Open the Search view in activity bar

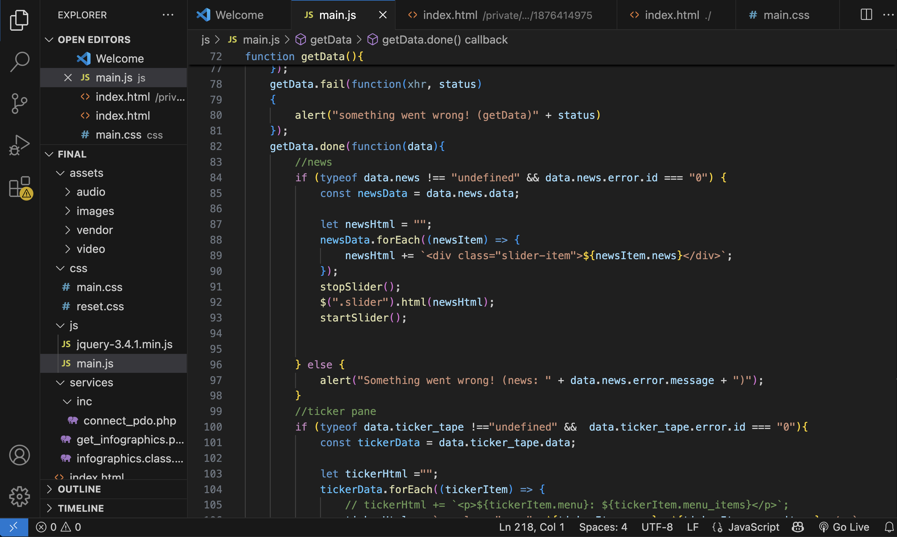coord(20,62)
